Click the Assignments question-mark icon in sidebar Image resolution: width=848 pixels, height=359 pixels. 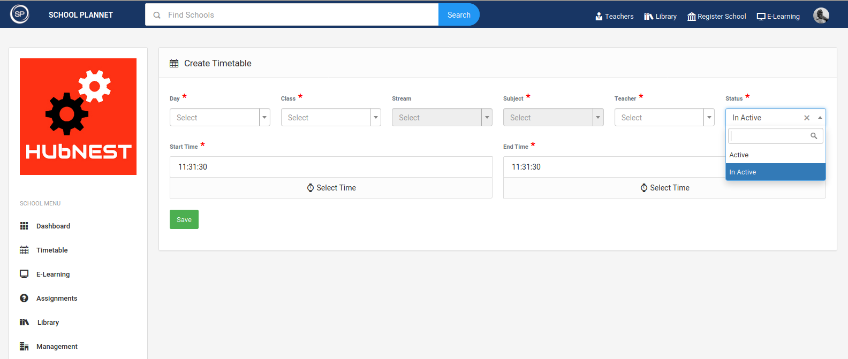click(24, 298)
